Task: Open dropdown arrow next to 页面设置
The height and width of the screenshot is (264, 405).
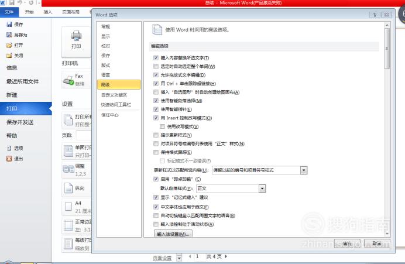Action: pyautogui.click(x=179, y=258)
